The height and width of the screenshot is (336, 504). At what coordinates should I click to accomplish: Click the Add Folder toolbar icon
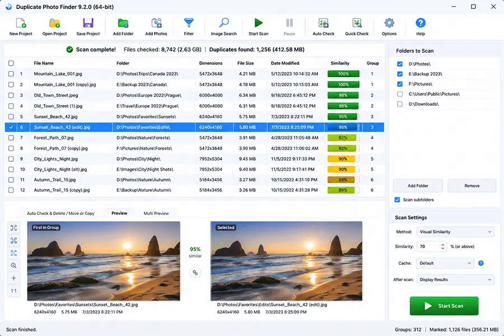[123, 23]
